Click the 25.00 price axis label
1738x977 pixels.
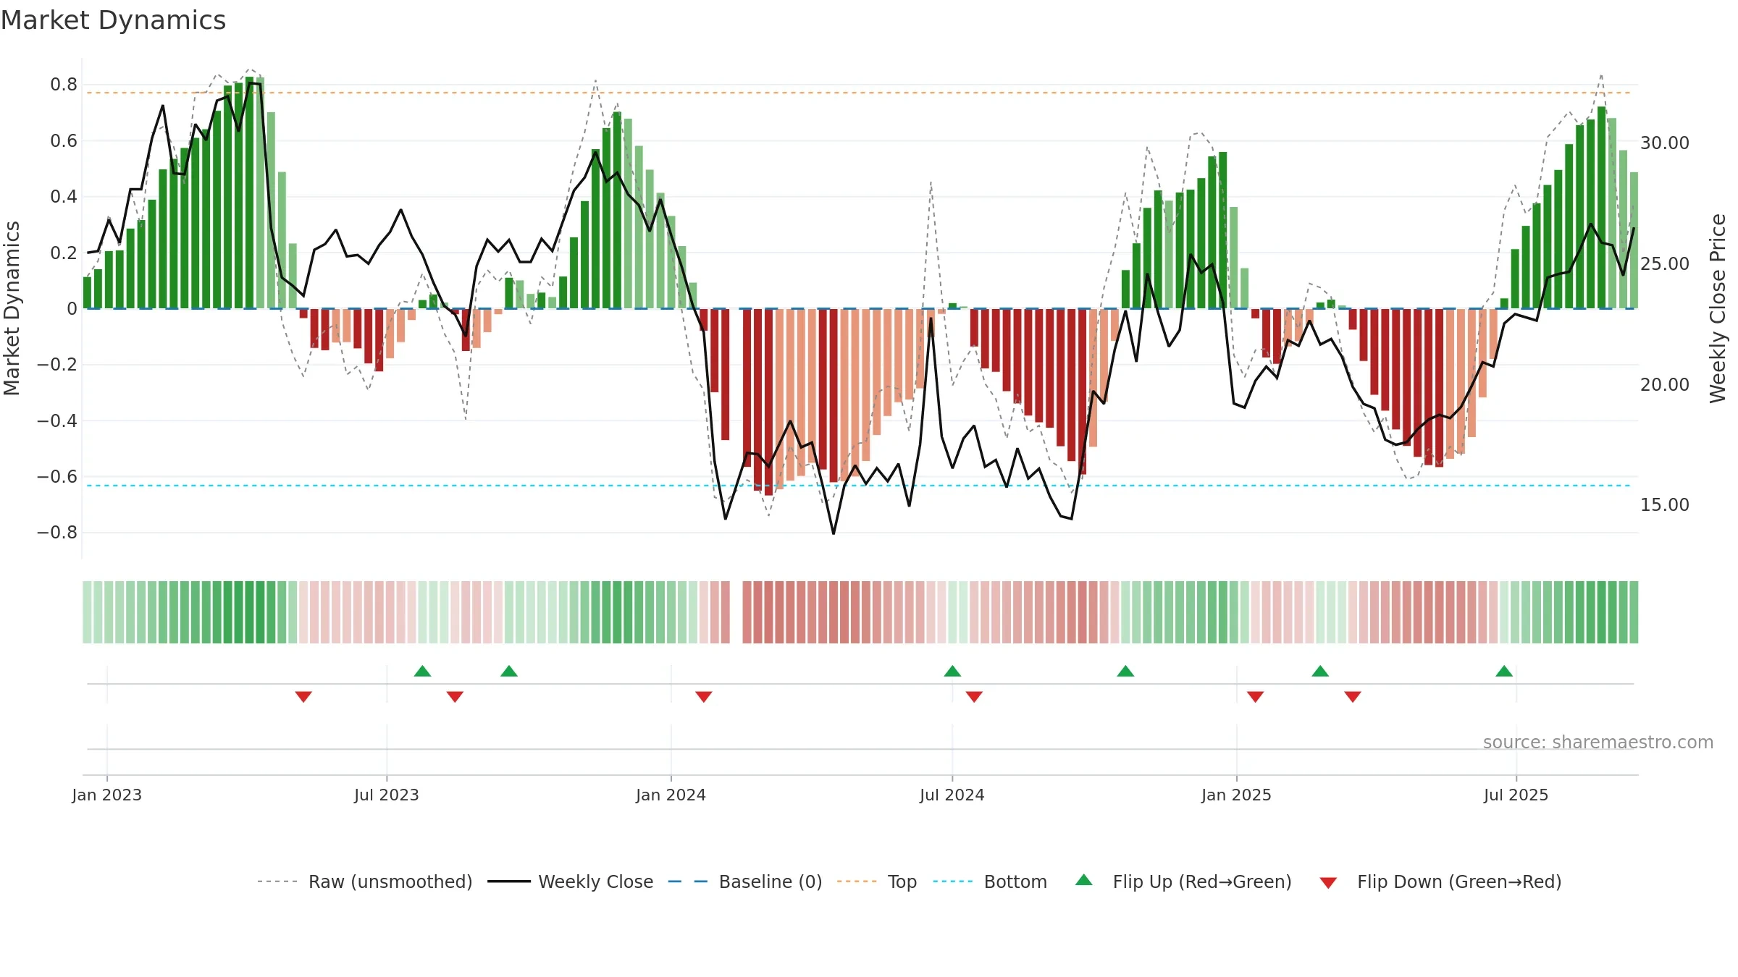coord(1665,264)
